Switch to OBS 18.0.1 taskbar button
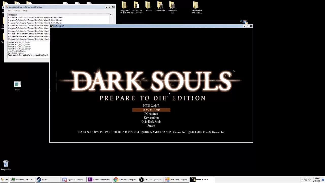 (x=151, y=179)
